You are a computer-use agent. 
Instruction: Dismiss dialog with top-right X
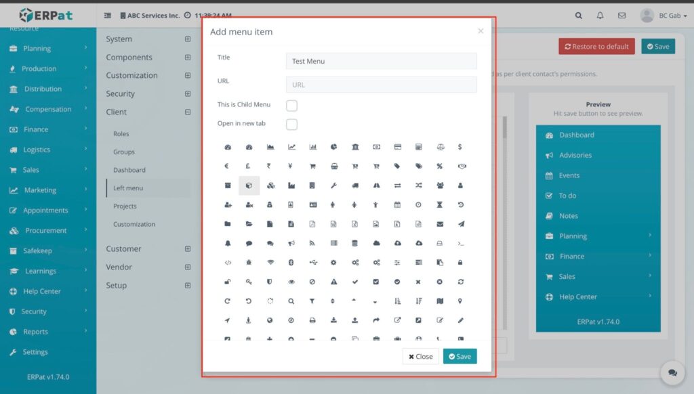[481, 31]
